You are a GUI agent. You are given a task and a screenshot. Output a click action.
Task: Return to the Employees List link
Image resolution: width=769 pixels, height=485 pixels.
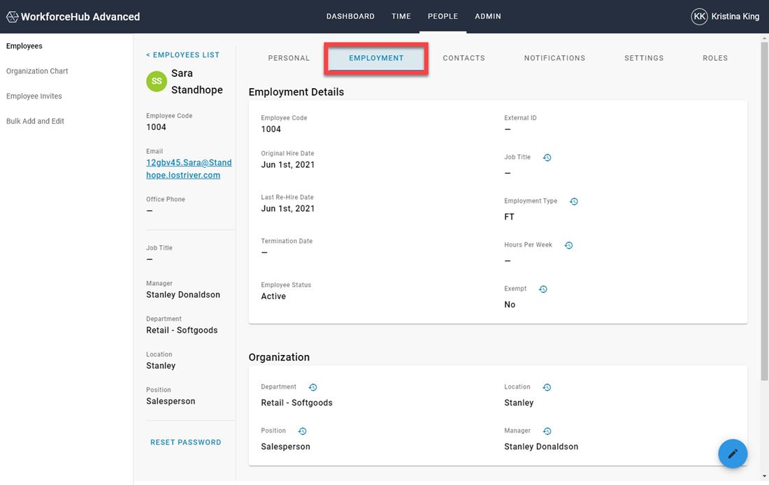(183, 55)
